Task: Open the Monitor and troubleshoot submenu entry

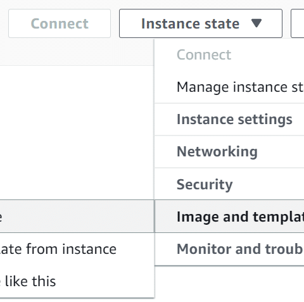Action: [229, 249]
